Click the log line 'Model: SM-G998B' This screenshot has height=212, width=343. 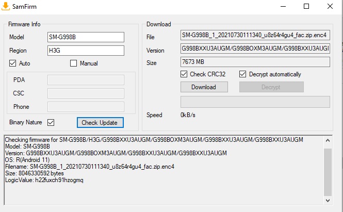click(x=27, y=146)
